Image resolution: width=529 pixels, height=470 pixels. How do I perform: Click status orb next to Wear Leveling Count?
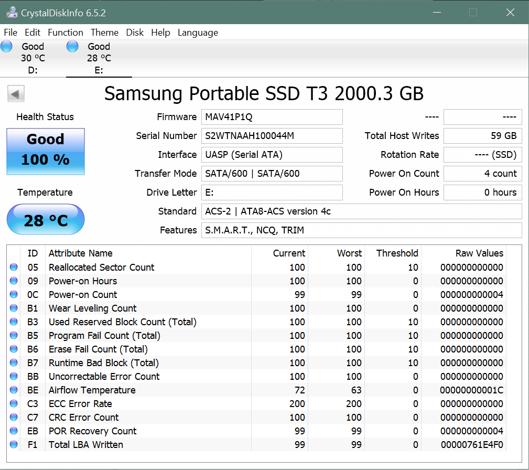(x=14, y=308)
